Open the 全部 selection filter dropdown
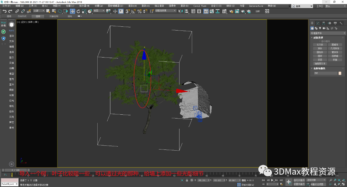Screen dimensions: 347x187 tap(39, 11)
